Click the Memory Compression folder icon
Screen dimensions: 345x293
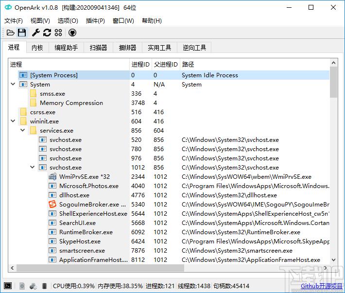click(x=33, y=103)
